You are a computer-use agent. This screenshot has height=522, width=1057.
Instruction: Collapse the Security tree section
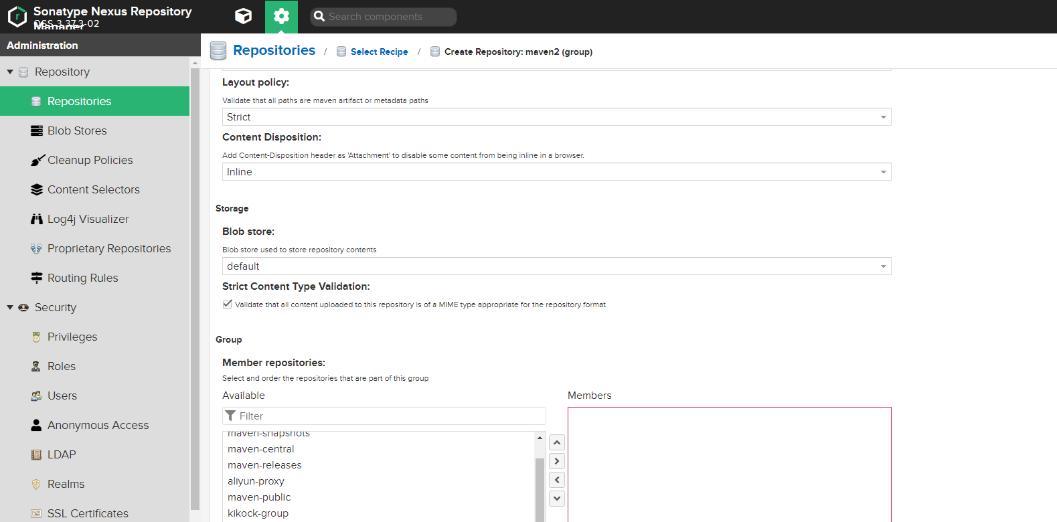10,307
